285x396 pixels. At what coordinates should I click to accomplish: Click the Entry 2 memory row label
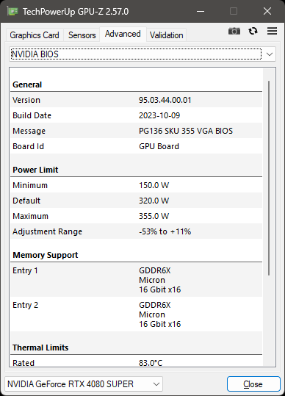pyautogui.click(x=25, y=305)
